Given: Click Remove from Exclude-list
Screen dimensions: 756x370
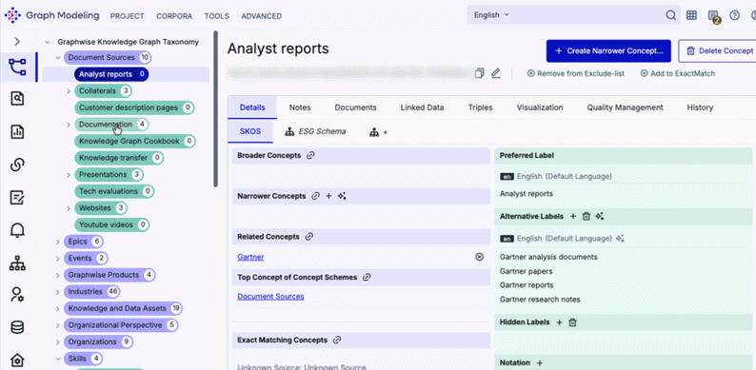Looking at the screenshot, I should tap(576, 73).
